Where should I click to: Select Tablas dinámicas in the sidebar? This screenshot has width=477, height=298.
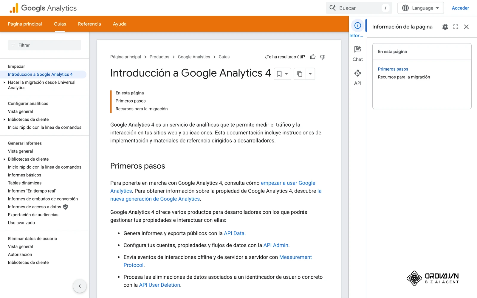click(x=25, y=183)
